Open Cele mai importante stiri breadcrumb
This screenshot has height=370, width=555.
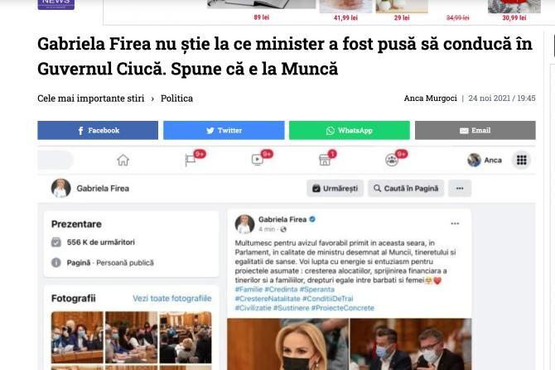point(90,99)
